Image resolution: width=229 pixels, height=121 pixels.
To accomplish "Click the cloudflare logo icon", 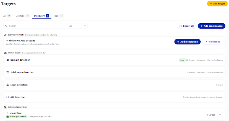I will (8, 113).
